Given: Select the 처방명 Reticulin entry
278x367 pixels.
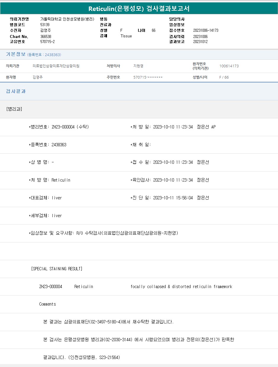Looking at the screenshot, I should click(61, 180).
